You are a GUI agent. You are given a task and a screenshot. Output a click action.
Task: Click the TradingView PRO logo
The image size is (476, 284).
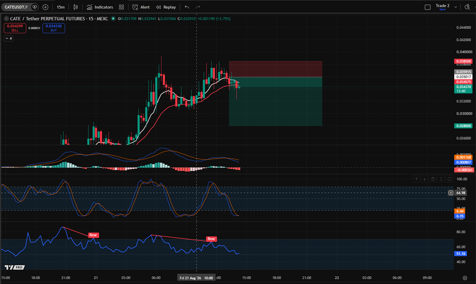[x=15, y=267]
